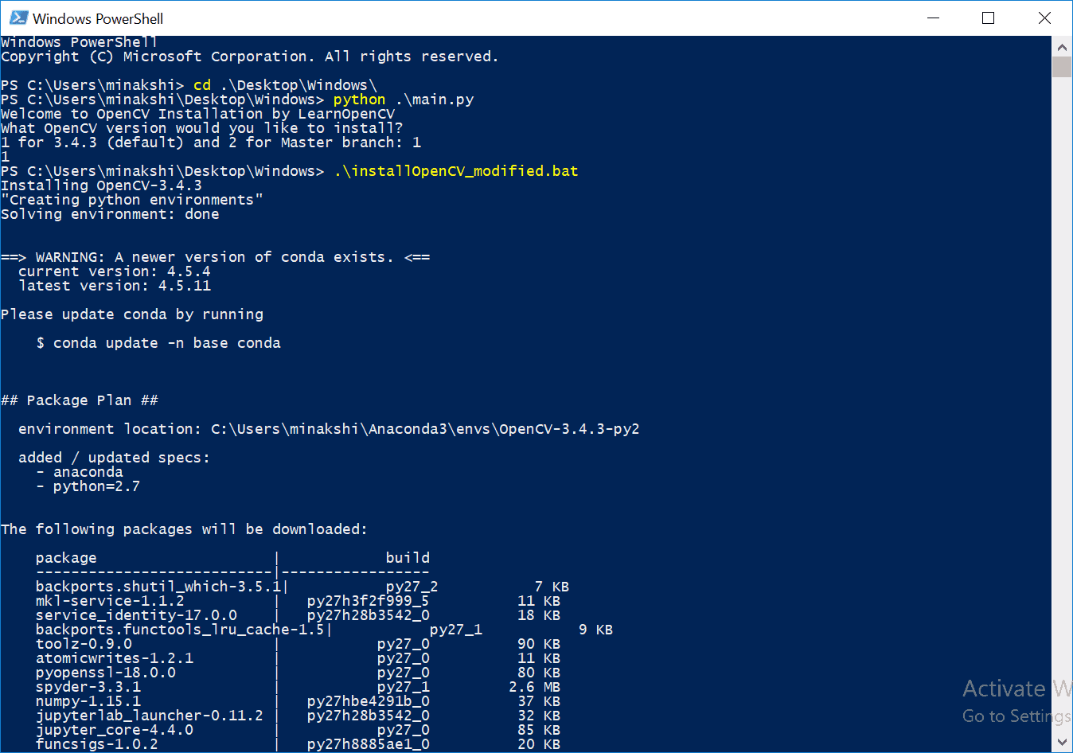Click the 'package' column header

66,558
